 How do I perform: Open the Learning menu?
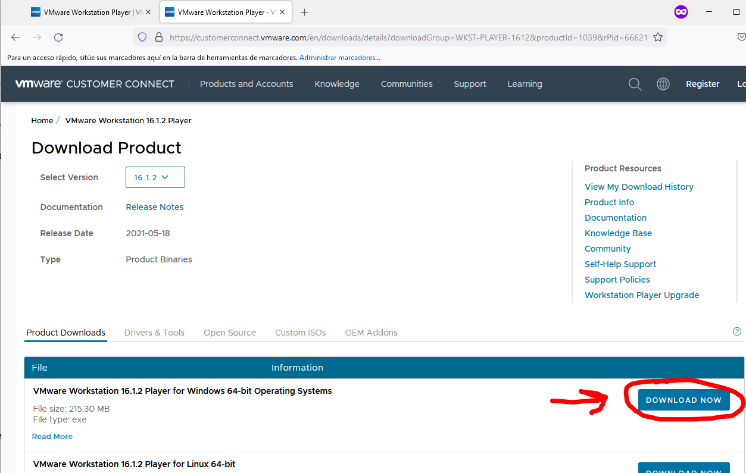point(525,84)
